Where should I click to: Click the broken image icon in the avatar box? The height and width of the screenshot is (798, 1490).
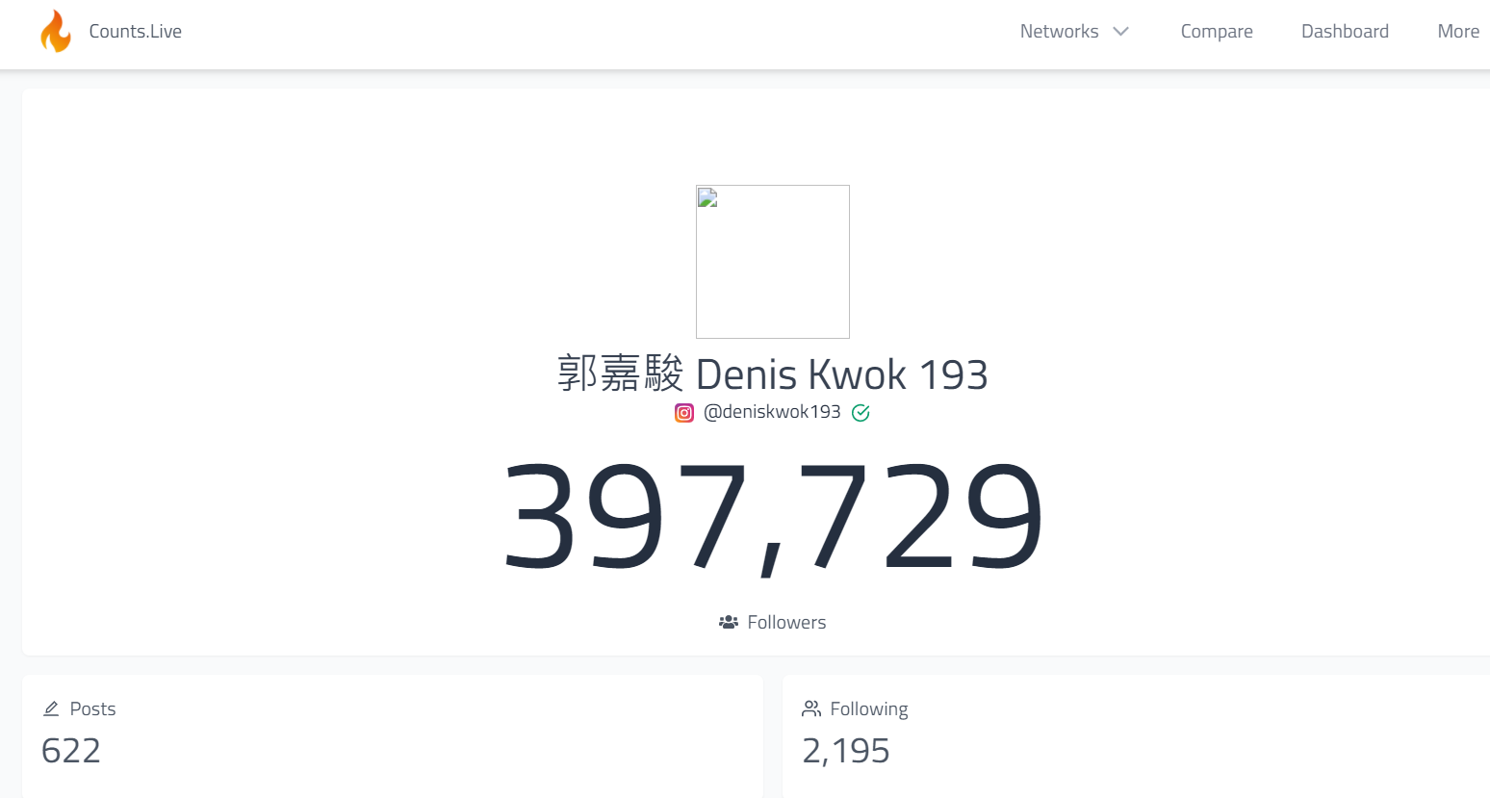pyautogui.click(x=706, y=196)
